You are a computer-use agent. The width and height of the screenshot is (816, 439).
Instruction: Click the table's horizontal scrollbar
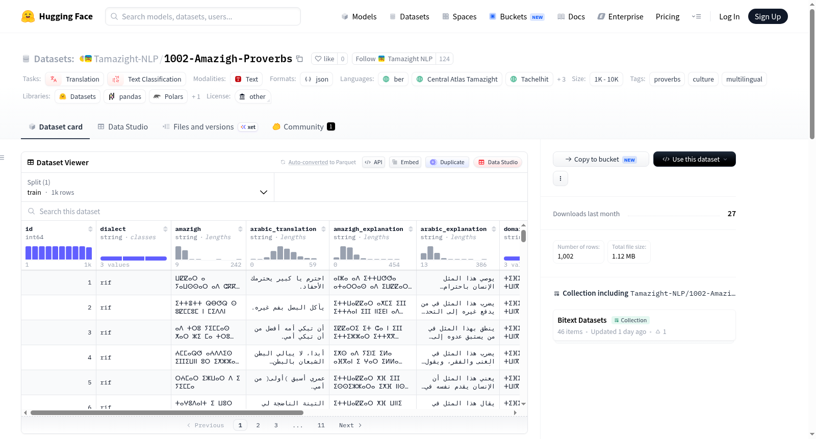pyautogui.click(x=167, y=412)
